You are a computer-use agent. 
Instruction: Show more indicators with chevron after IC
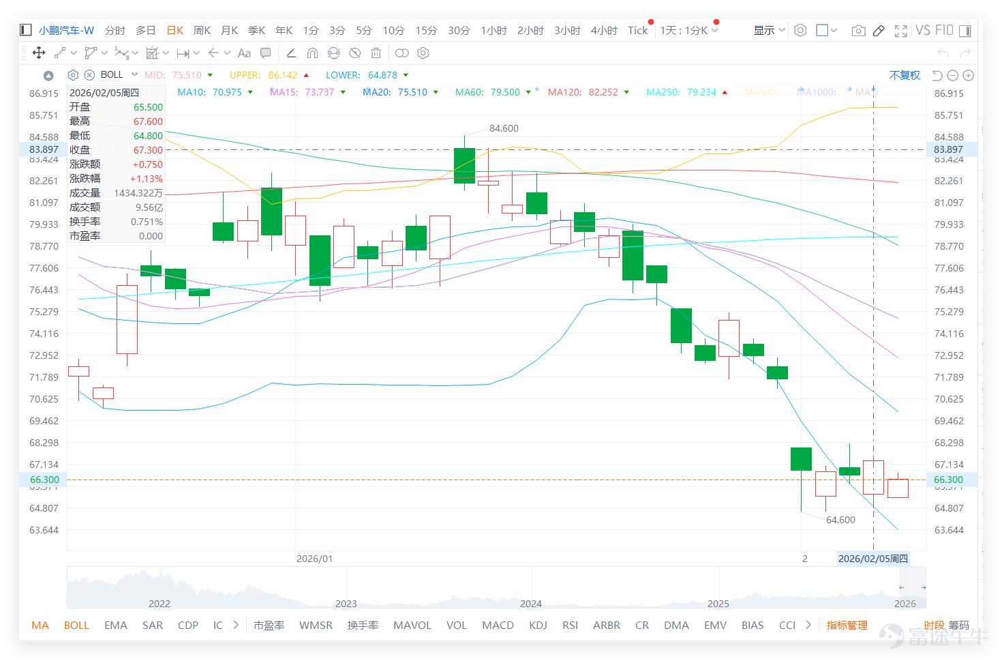[x=236, y=625]
